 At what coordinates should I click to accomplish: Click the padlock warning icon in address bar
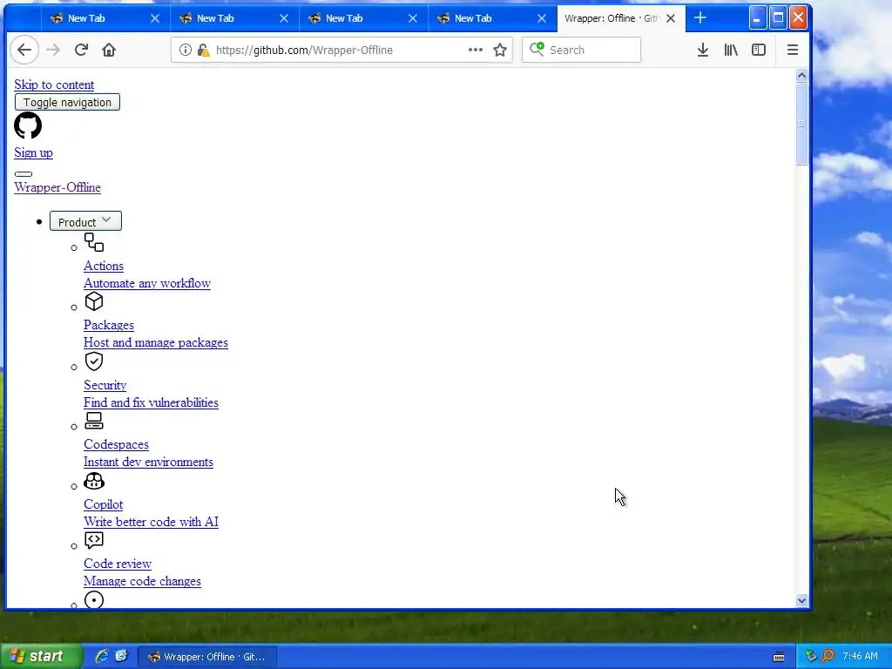203,50
